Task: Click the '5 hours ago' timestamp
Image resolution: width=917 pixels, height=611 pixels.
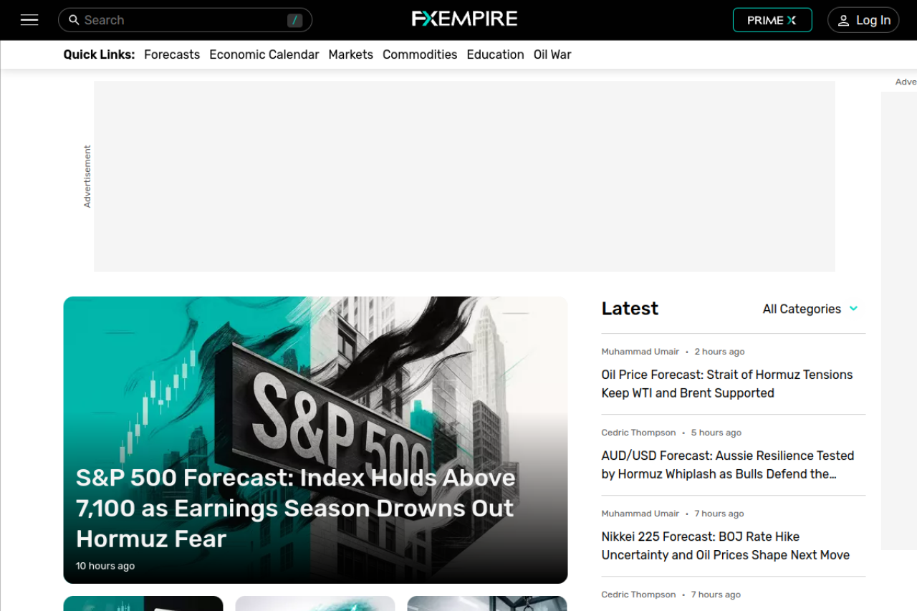Action: 716,433
